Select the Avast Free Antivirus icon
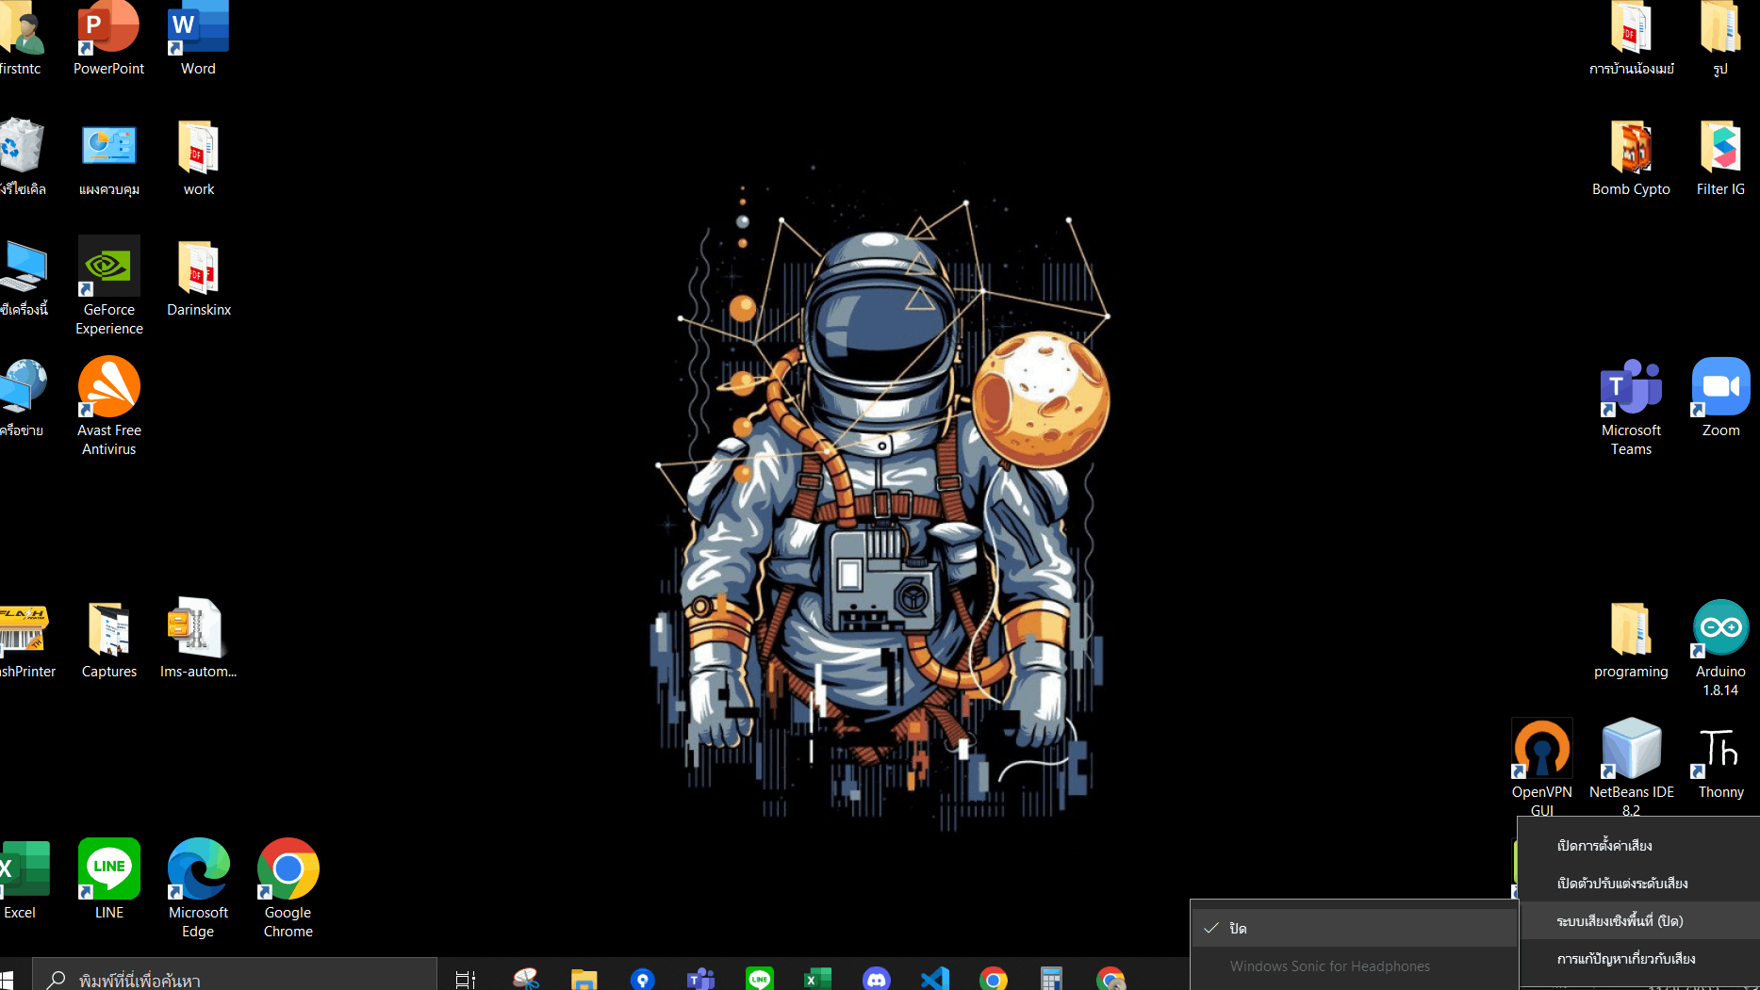Screen dimensions: 1760x990 [109, 407]
